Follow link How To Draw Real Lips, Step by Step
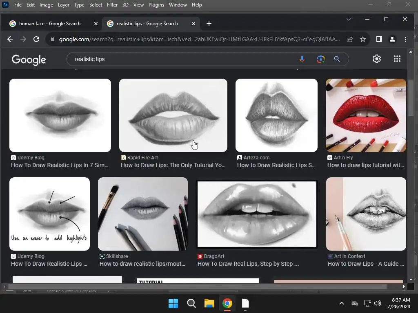418x313 pixels. [x=248, y=264]
